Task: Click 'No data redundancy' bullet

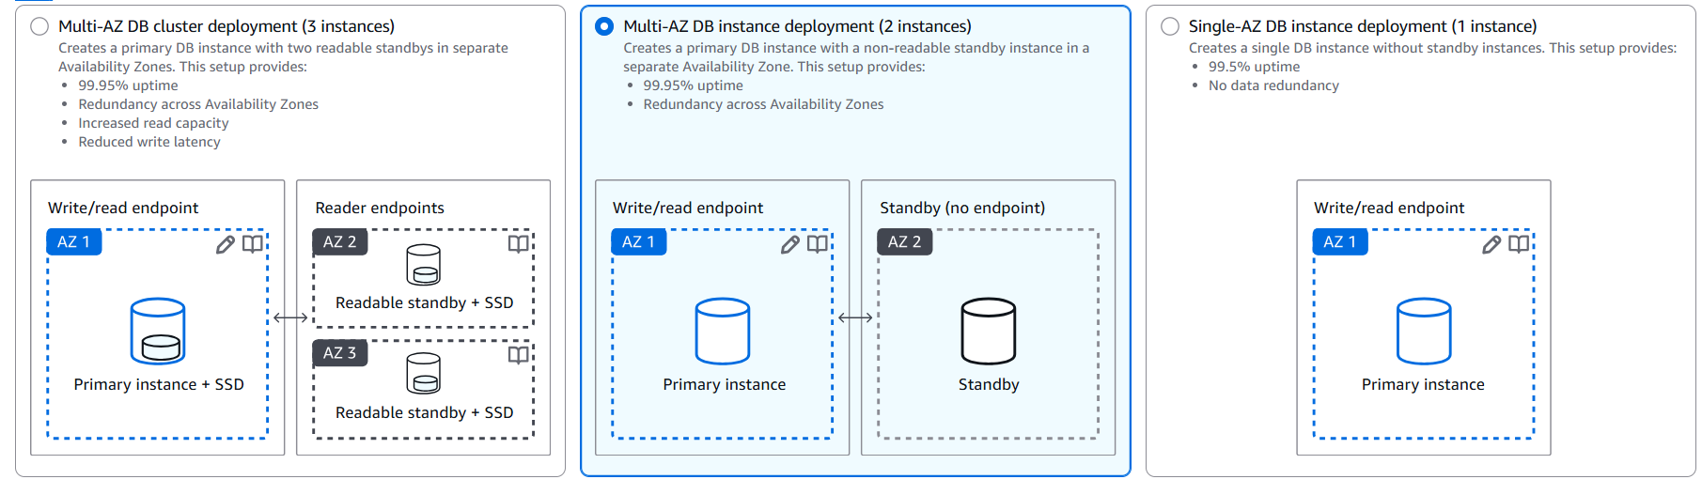Action: tap(1273, 85)
